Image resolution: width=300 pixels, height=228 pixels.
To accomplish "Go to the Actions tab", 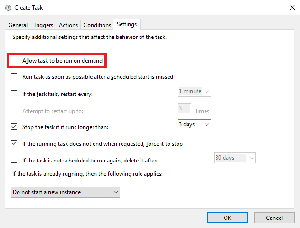I will click(68, 25).
